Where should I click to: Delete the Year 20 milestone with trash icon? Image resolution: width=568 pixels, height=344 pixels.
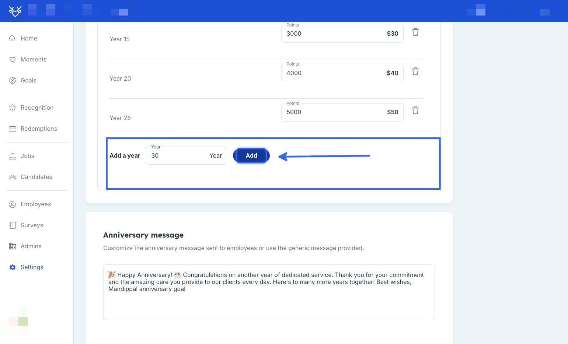pyautogui.click(x=415, y=71)
